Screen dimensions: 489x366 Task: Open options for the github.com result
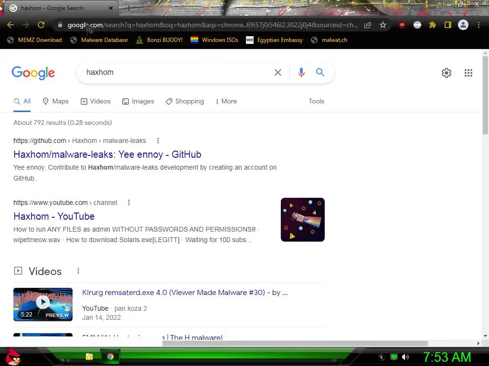(x=158, y=141)
